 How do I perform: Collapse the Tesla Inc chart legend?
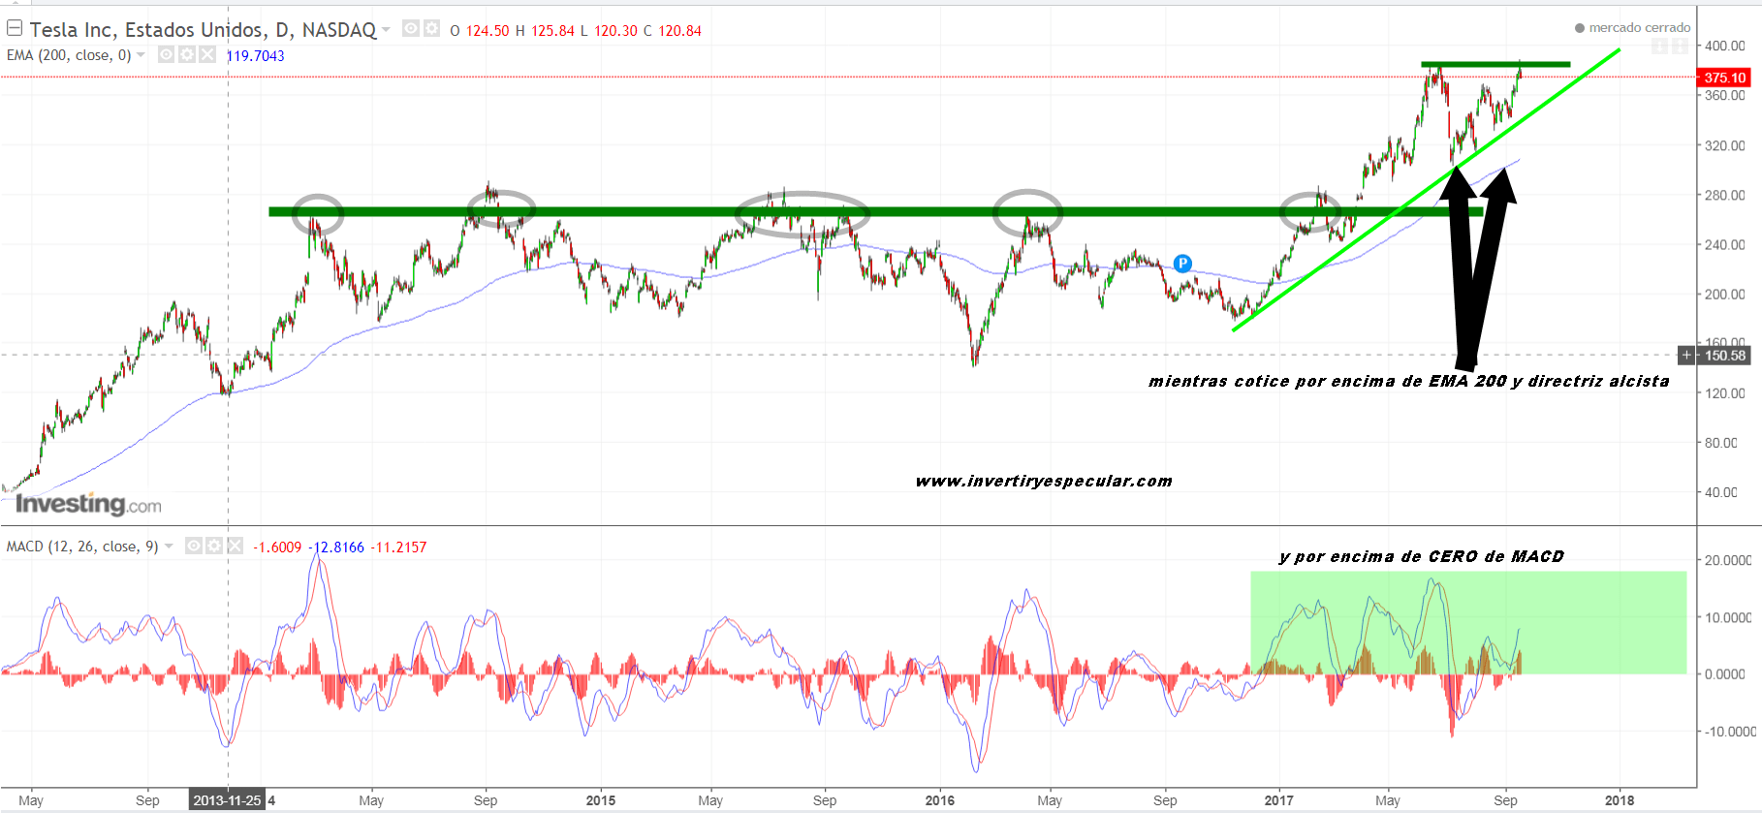[15, 28]
